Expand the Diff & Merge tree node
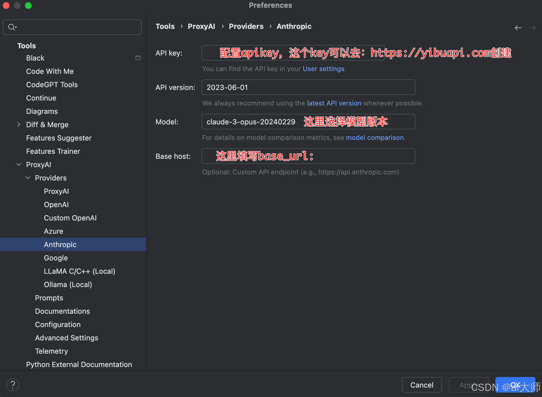 click(x=19, y=125)
